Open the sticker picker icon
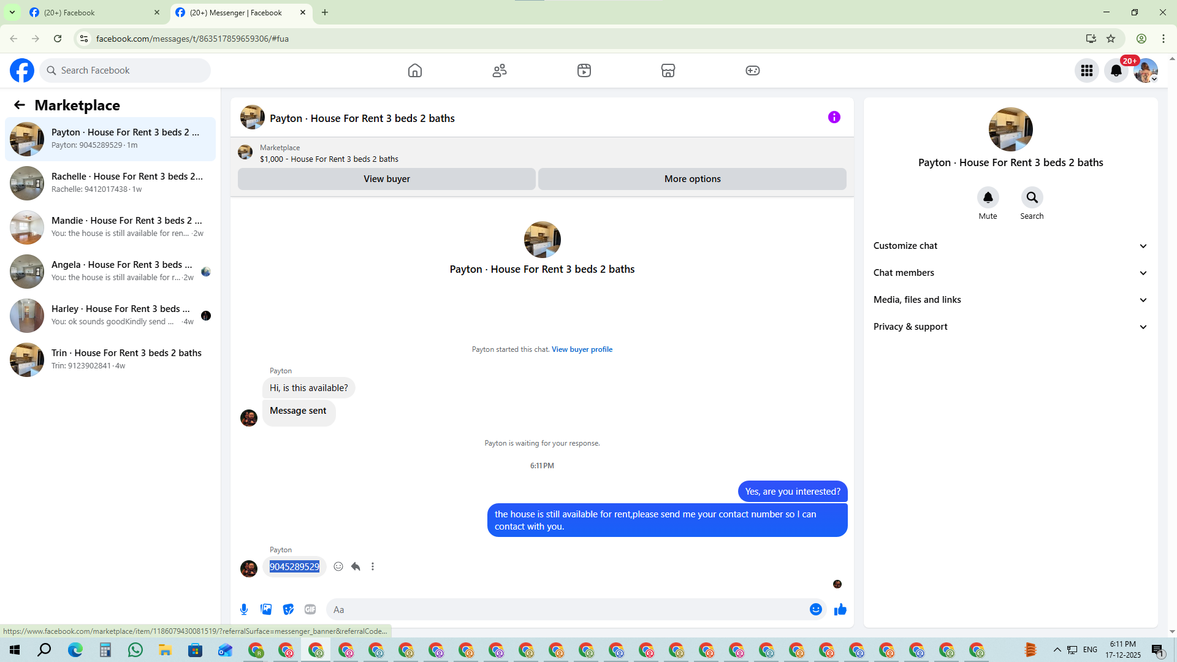The image size is (1177, 662). pyautogui.click(x=288, y=609)
